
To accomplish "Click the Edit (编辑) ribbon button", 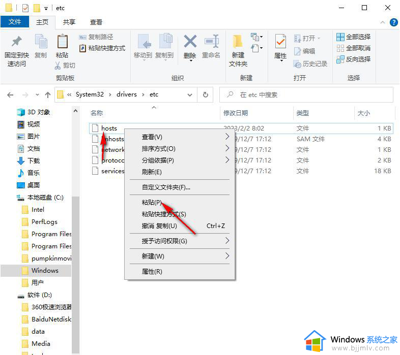I will (x=305, y=51).
